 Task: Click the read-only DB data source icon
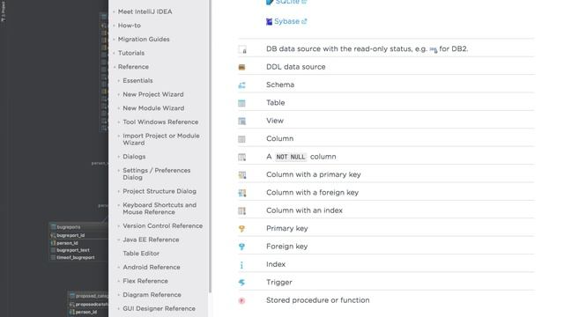pos(242,49)
